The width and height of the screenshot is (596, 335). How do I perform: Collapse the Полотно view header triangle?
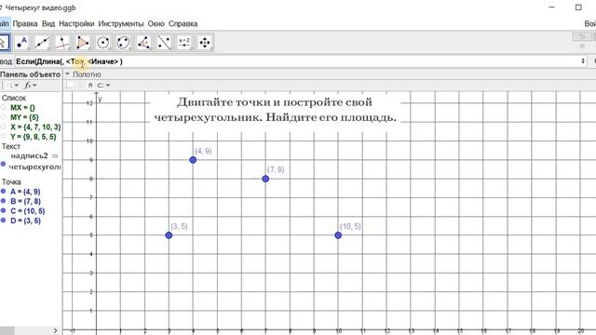[x=67, y=74]
